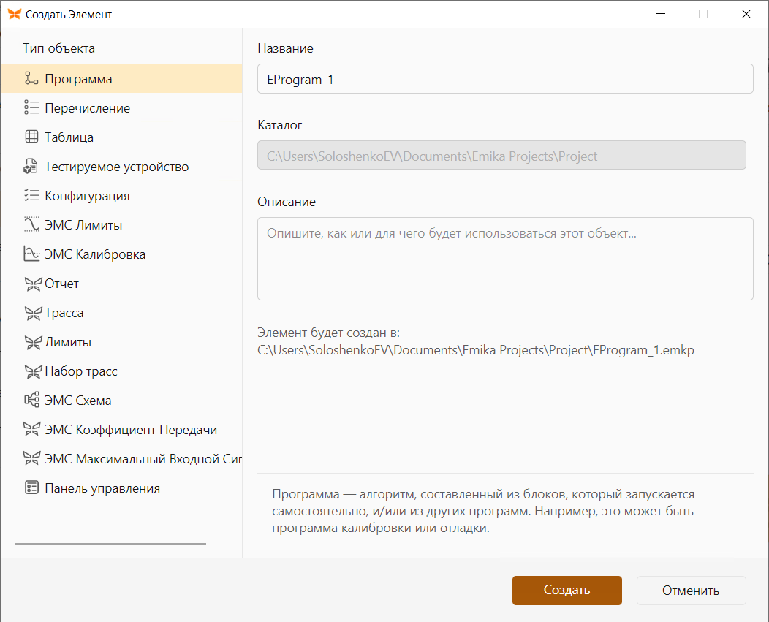The height and width of the screenshot is (622, 769).
Task: Click the Отменить button
Action: click(x=691, y=590)
